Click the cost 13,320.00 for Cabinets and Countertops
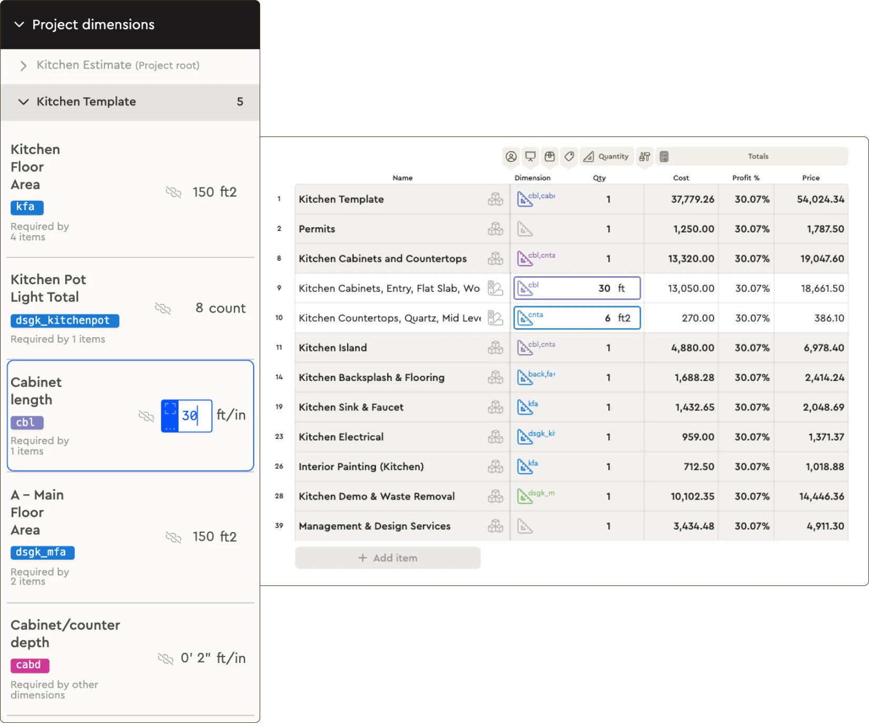The image size is (869, 723). (691, 259)
